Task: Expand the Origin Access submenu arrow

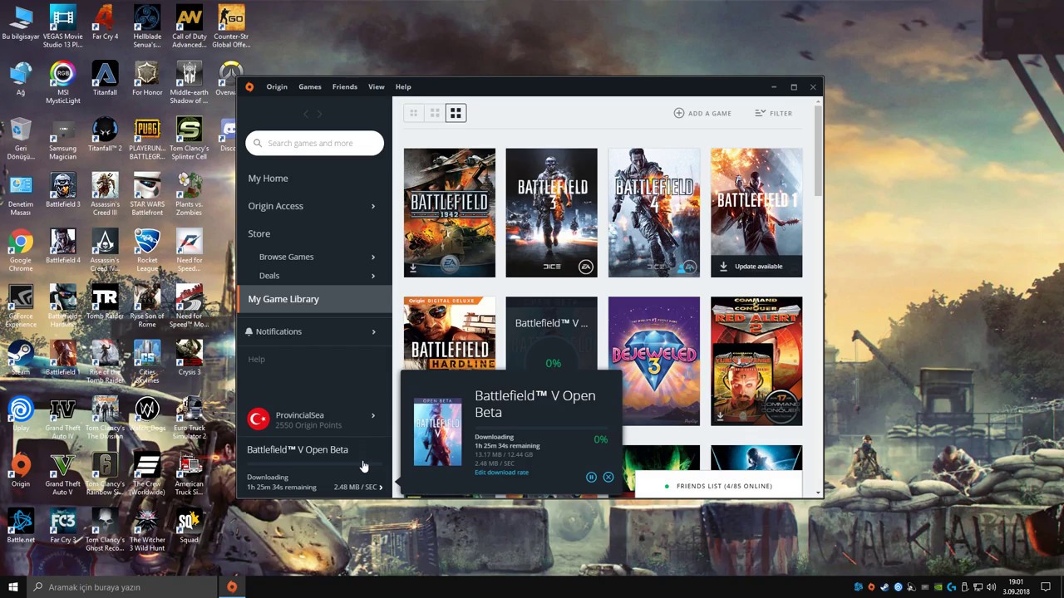Action: [x=372, y=206]
